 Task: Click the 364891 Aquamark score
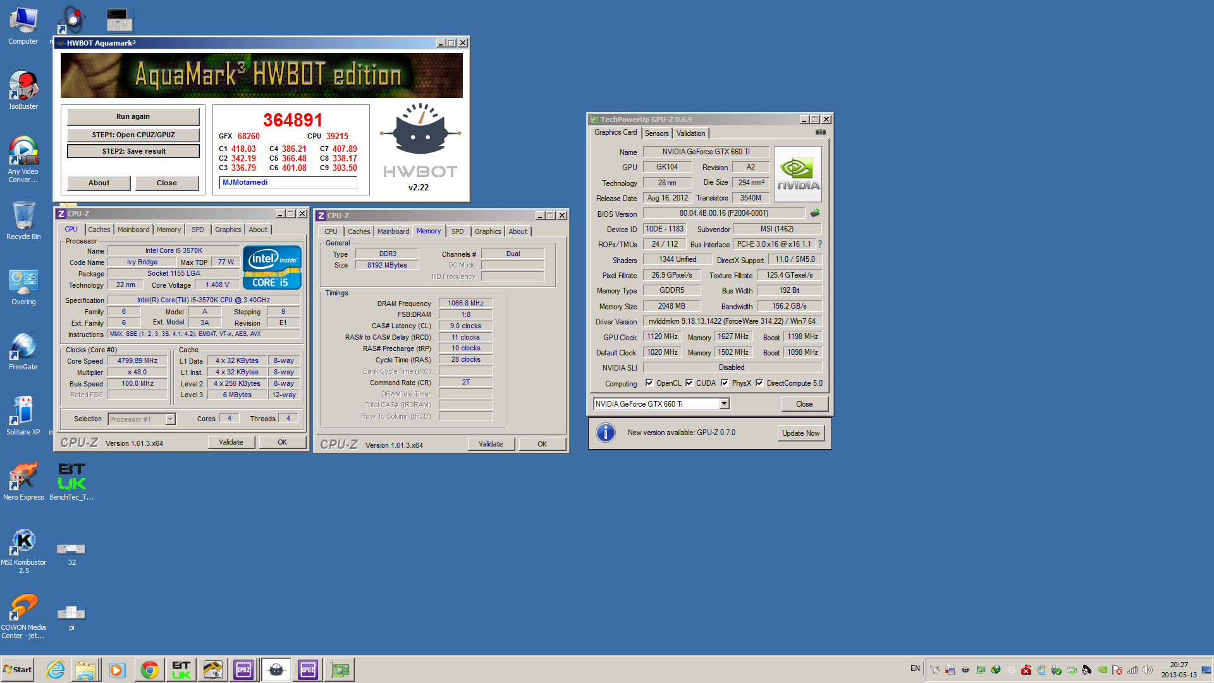pos(293,120)
